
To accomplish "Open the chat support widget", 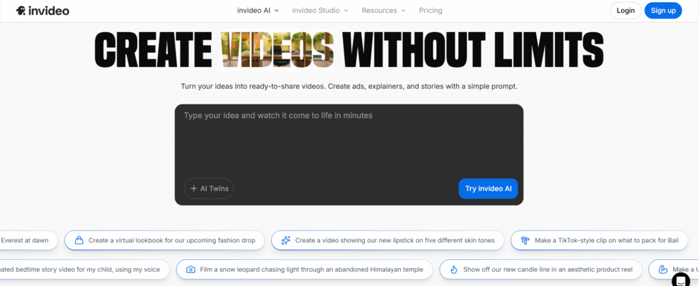I will pos(681,281).
